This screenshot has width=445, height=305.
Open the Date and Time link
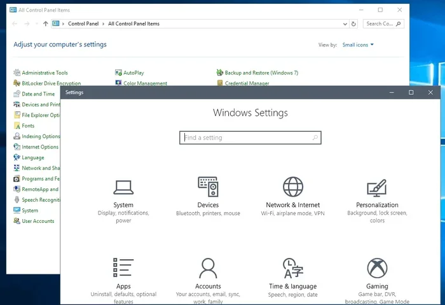click(38, 94)
